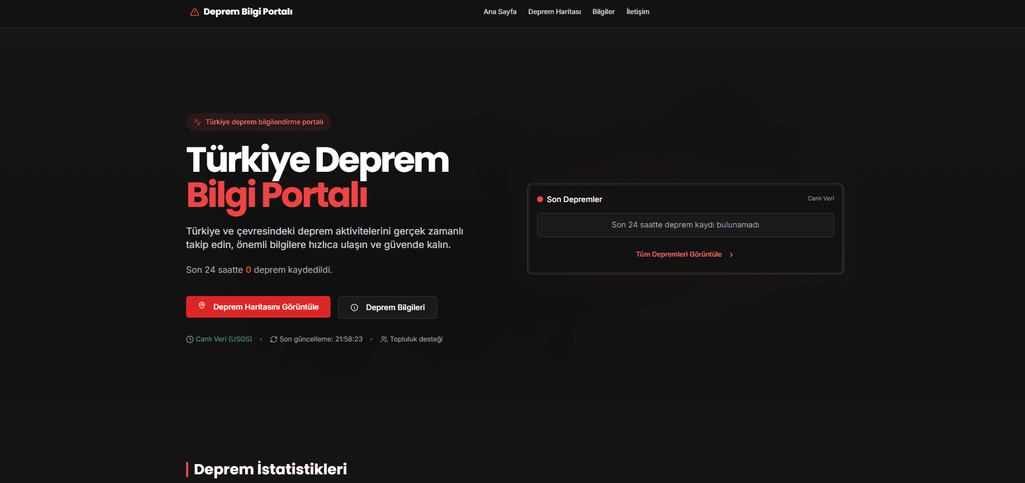Click the clock icon beside Canlı Veri (USGS)
The height and width of the screenshot is (483, 1025).
click(x=190, y=339)
